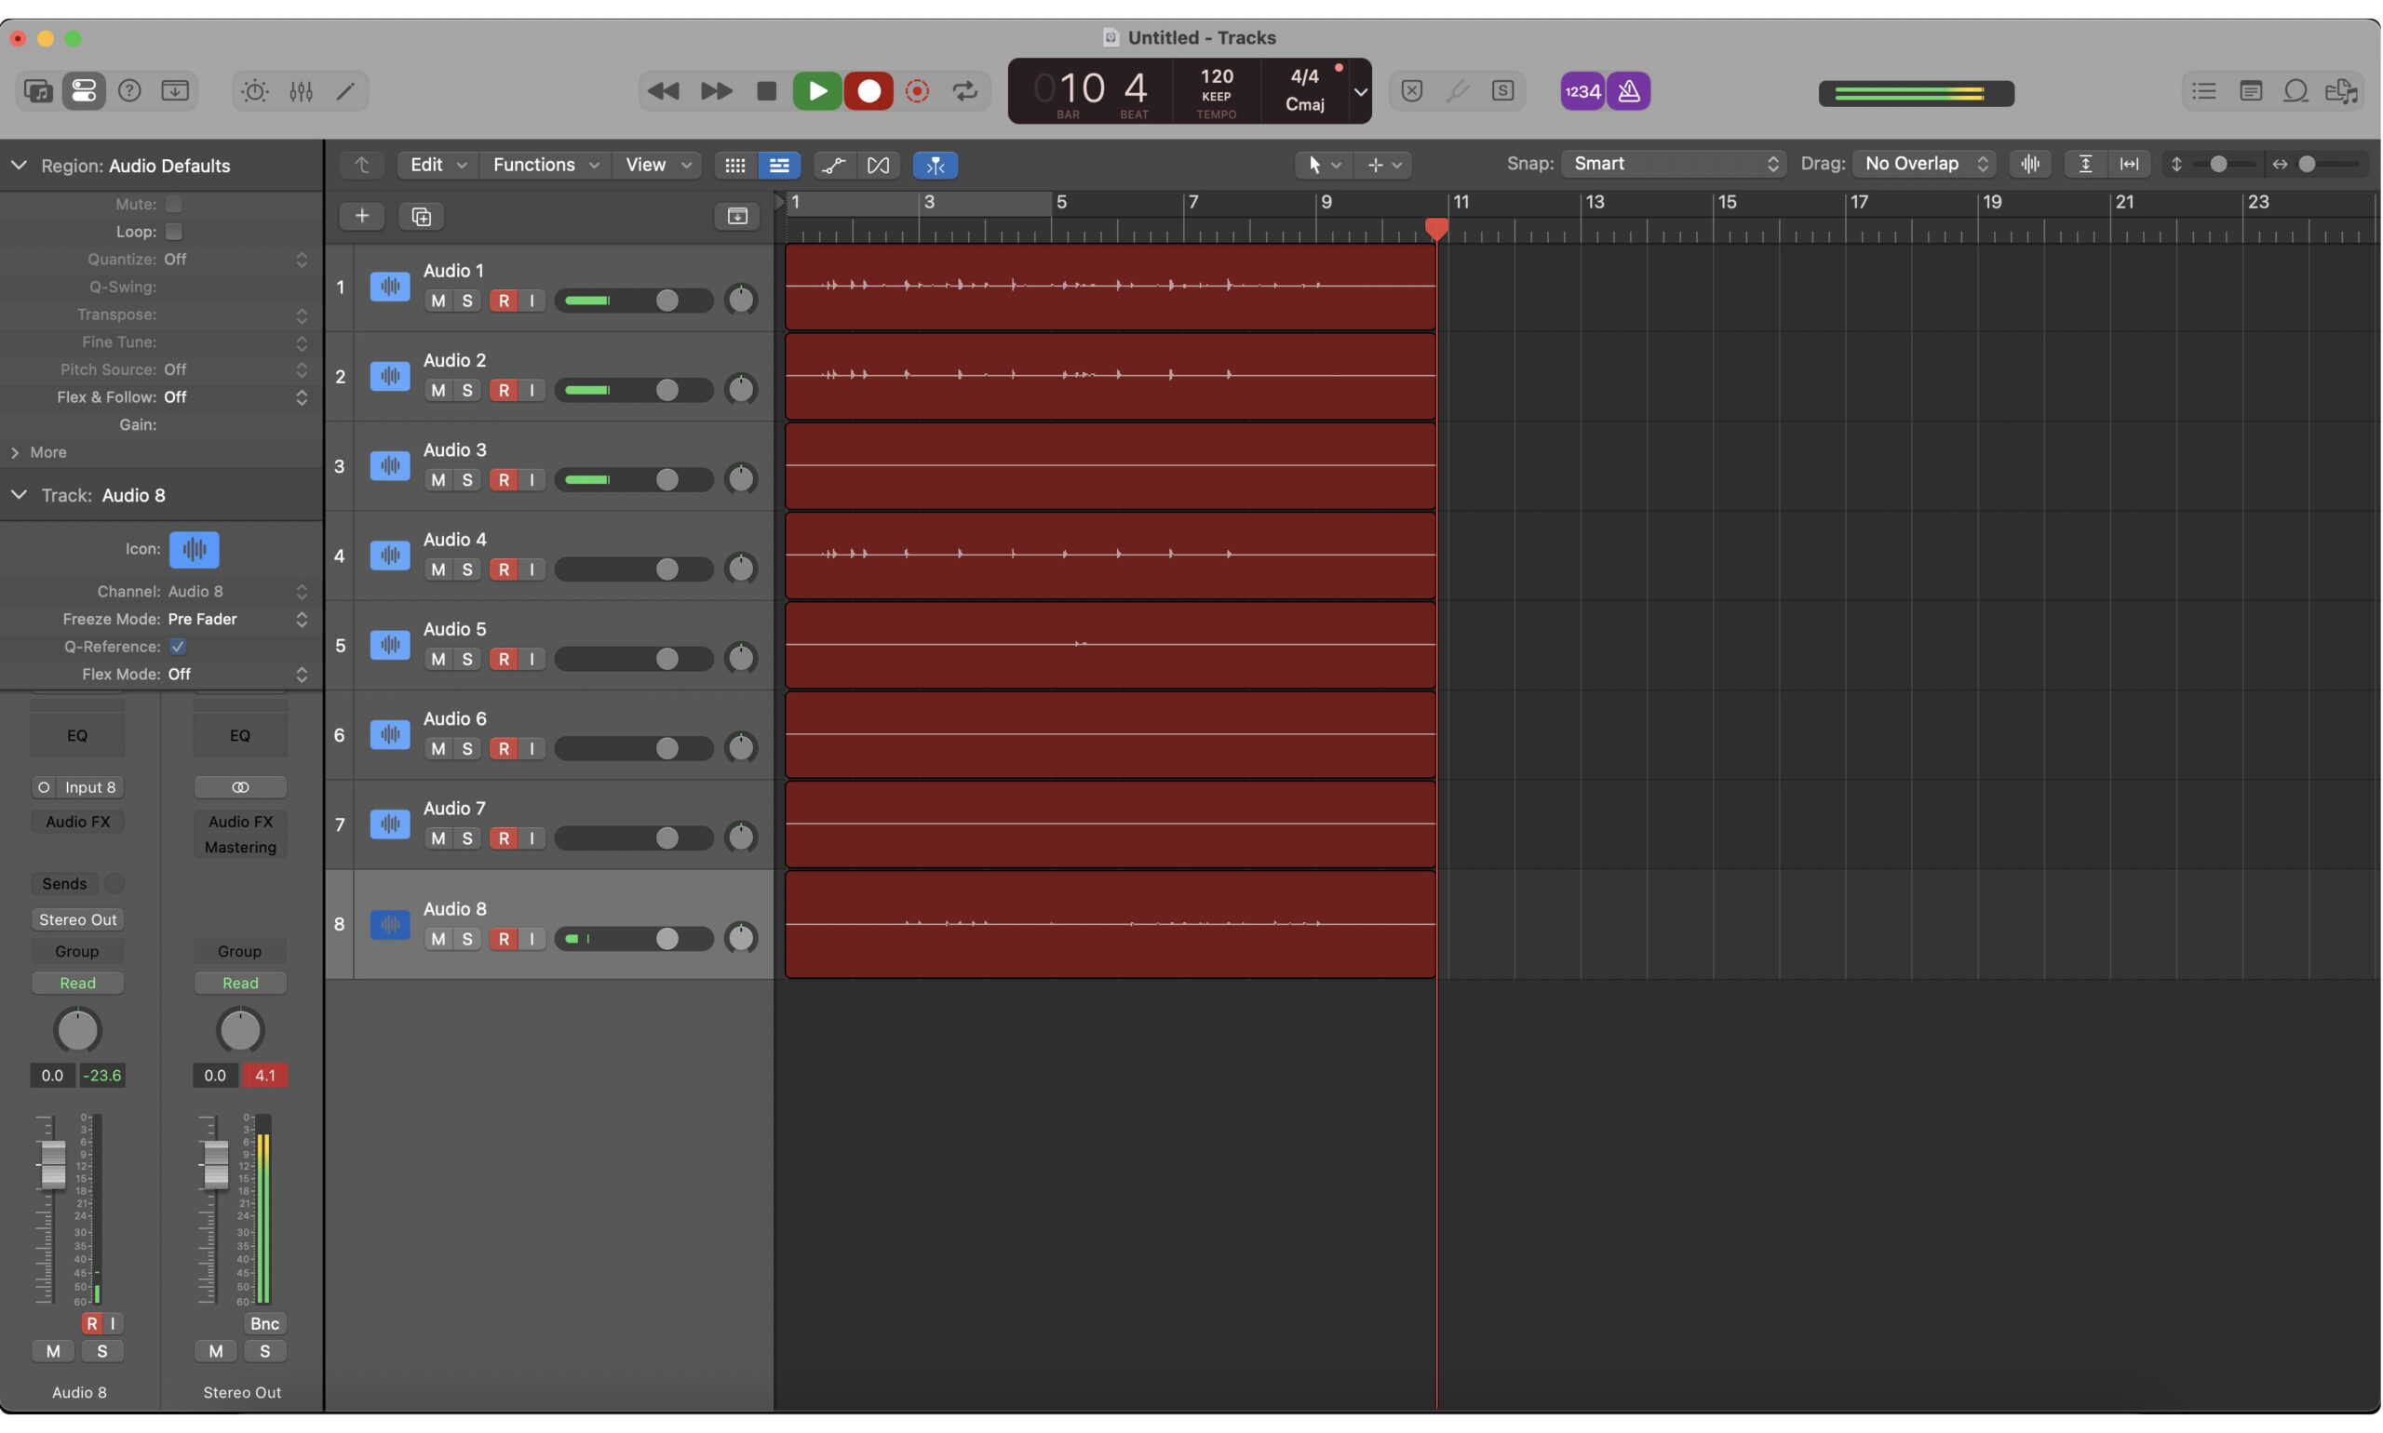
Task: Click the Stereo Out output button
Action: coord(77,919)
